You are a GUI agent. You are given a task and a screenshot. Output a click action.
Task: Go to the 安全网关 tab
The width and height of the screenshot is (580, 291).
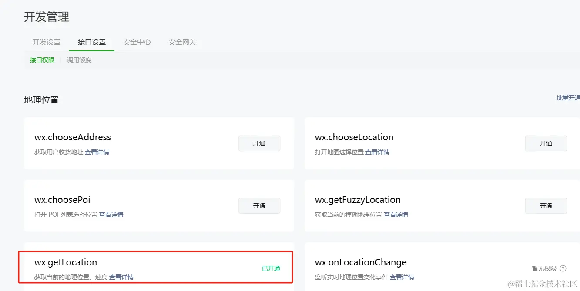coord(182,42)
